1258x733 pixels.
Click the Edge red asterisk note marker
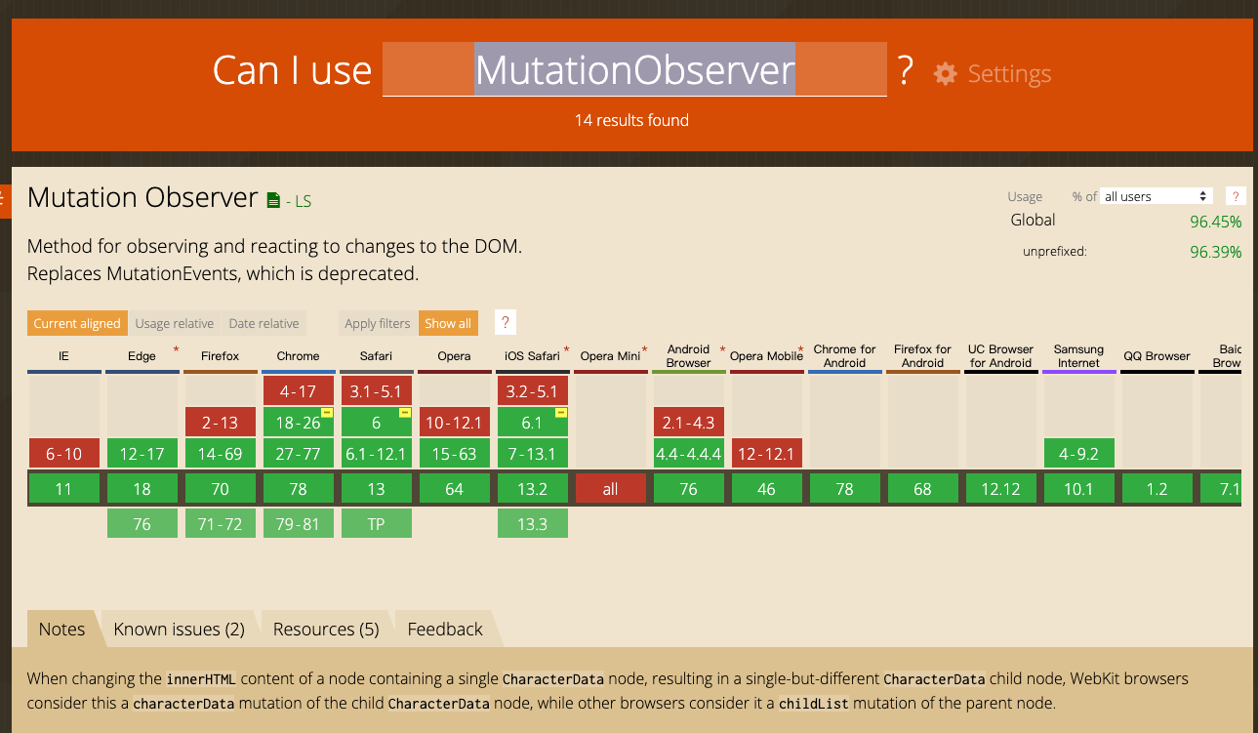pyautogui.click(x=176, y=349)
